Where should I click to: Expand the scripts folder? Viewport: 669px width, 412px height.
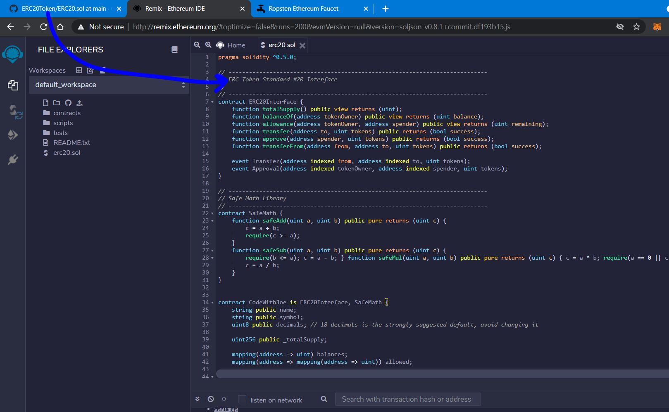pyautogui.click(x=58, y=123)
